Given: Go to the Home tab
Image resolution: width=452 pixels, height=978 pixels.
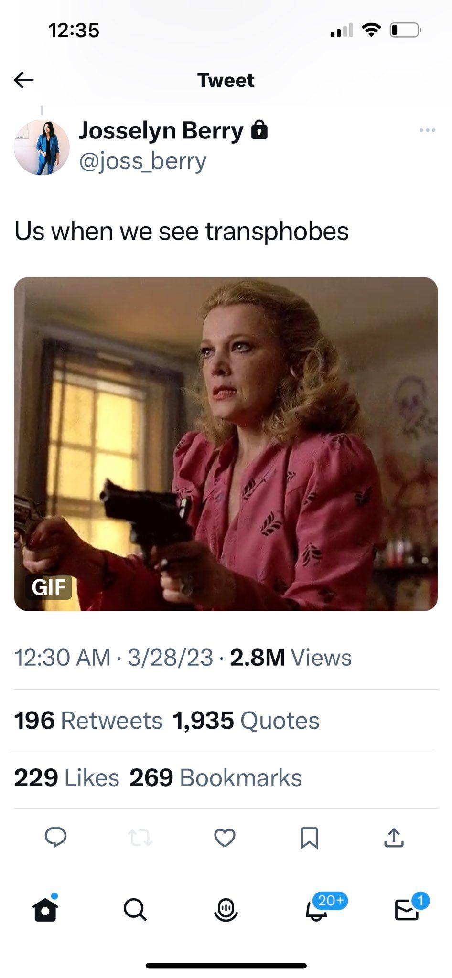Looking at the screenshot, I should point(45,909).
